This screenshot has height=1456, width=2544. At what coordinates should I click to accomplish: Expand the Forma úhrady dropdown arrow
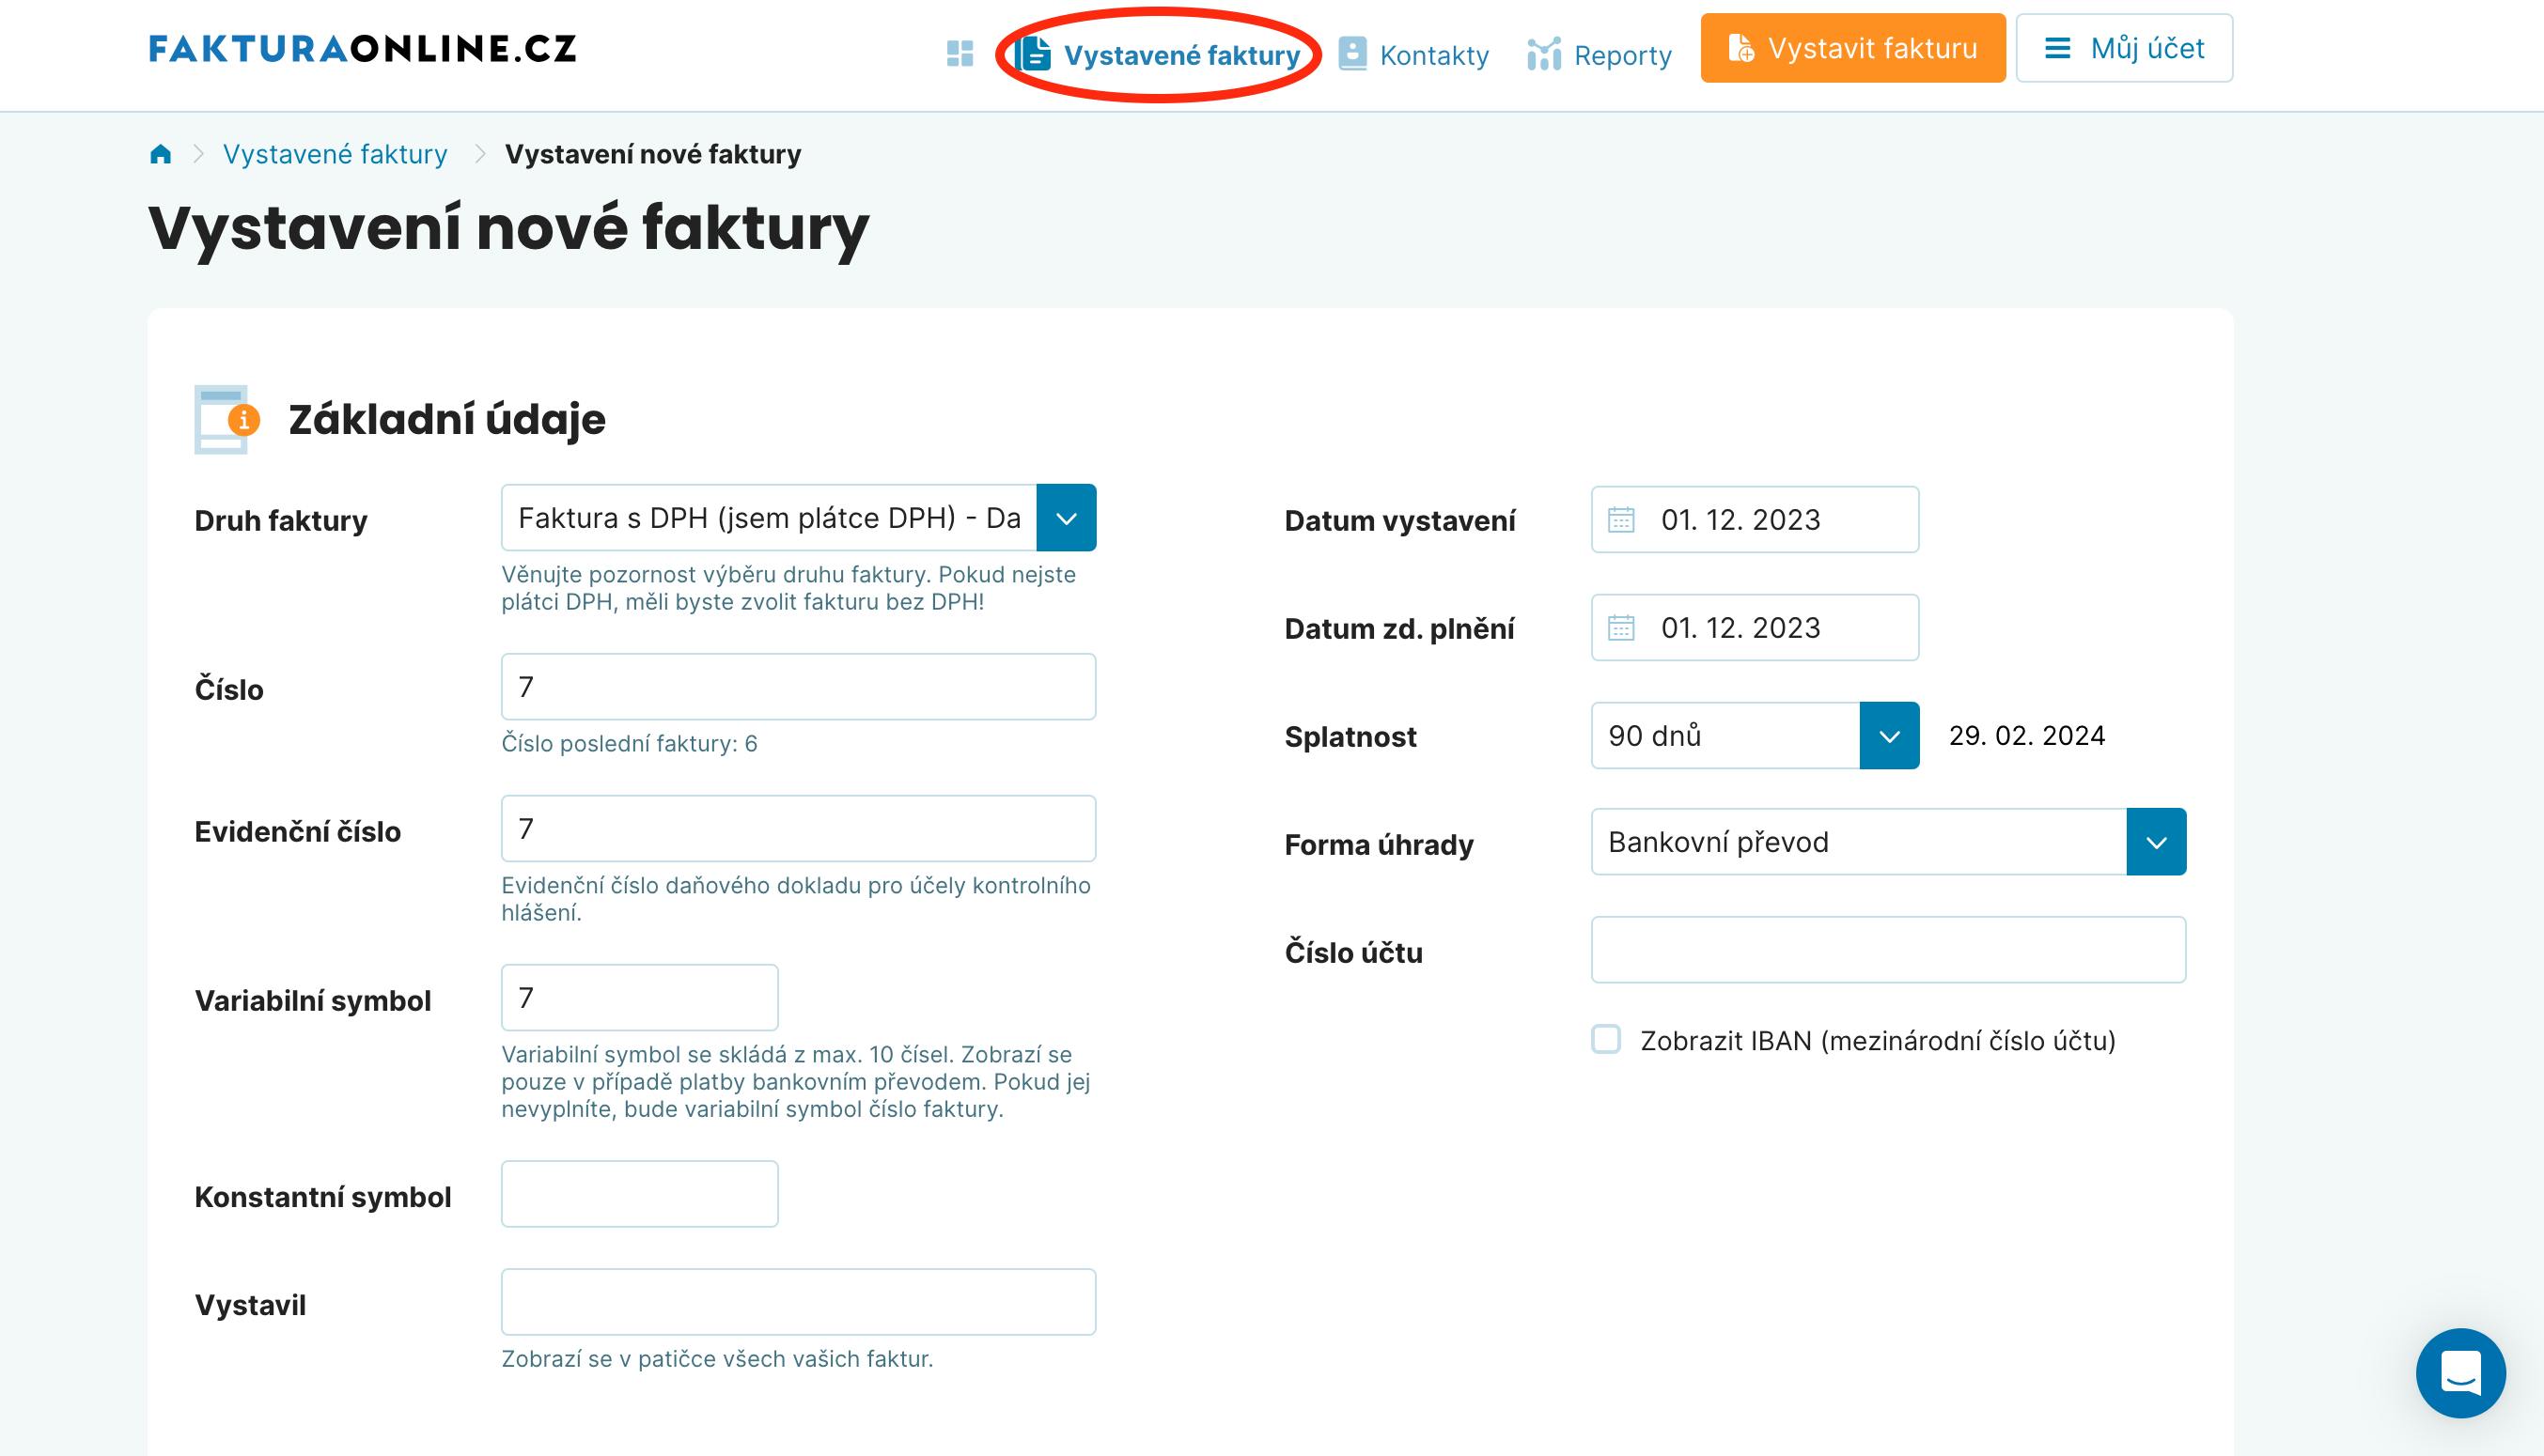(x=2156, y=842)
